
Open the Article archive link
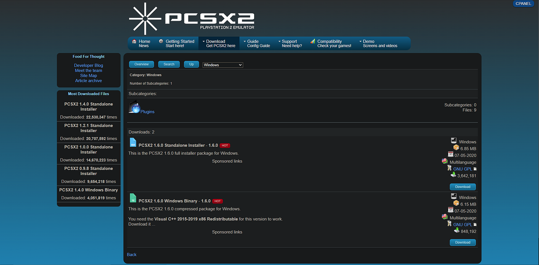coord(89,81)
